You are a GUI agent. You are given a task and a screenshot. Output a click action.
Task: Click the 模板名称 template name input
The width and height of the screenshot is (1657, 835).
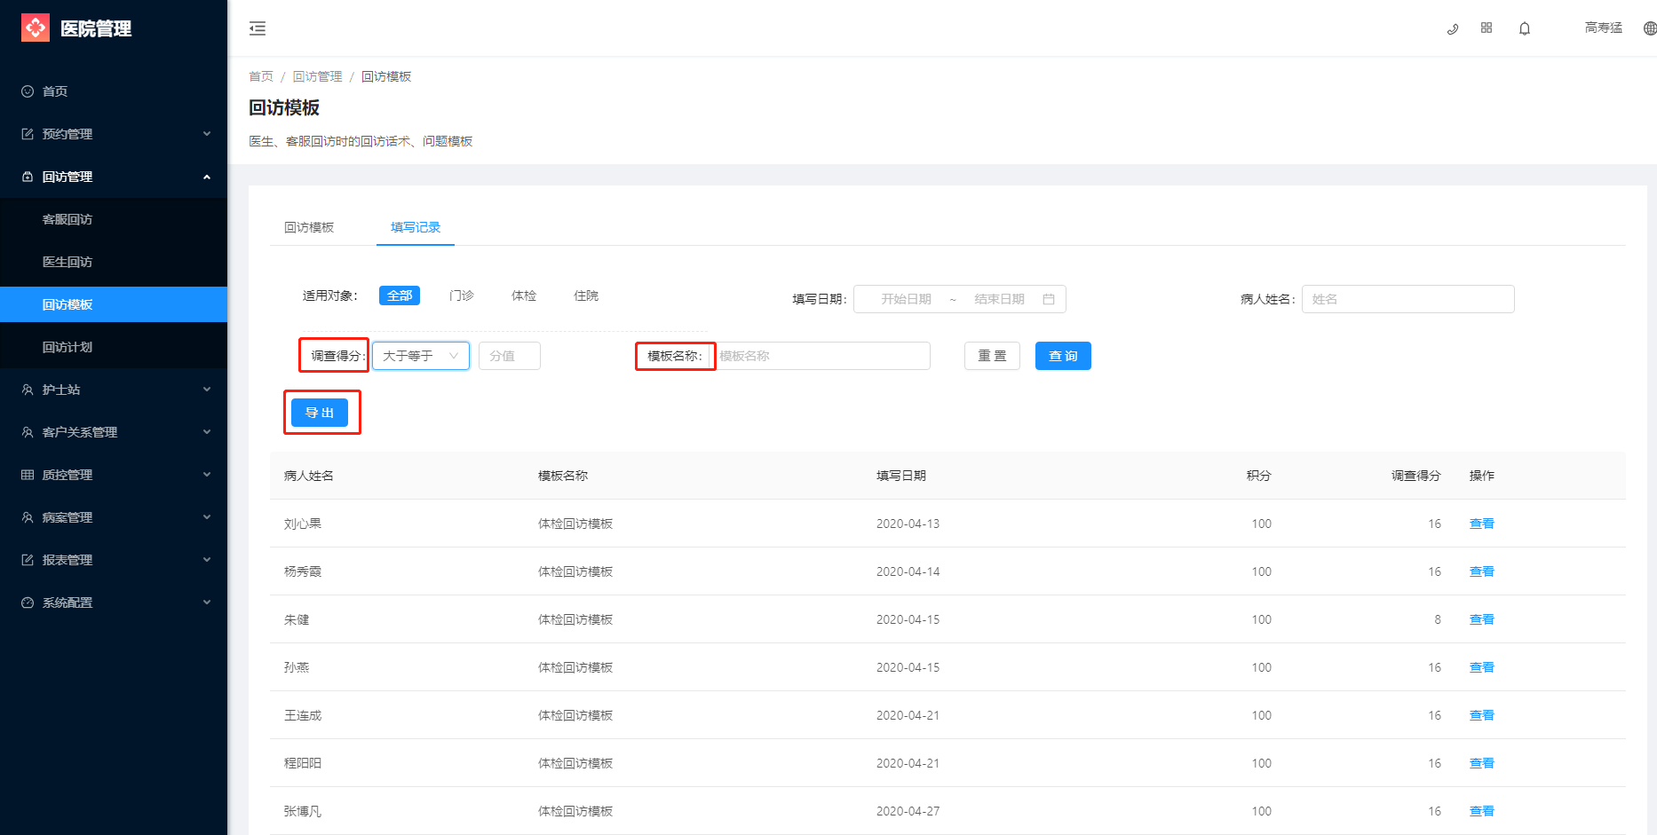(x=823, y=356)
